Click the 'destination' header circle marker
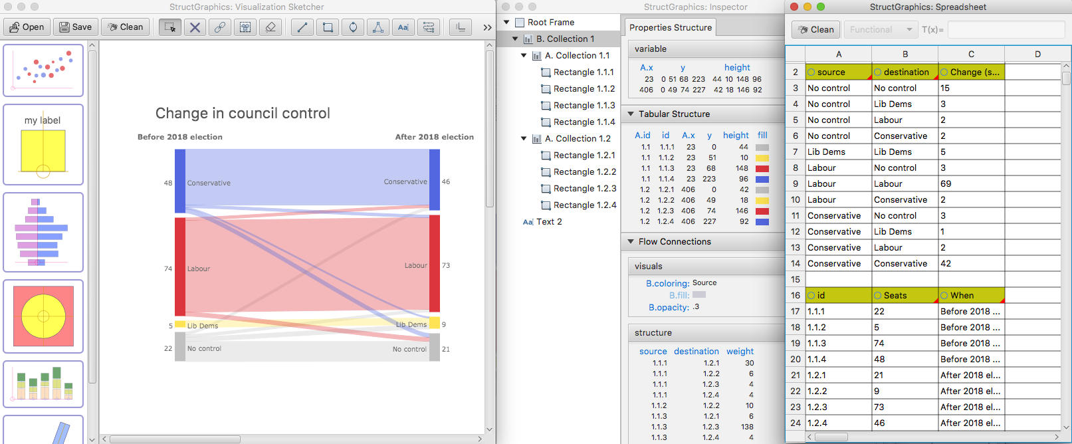Image resolution: width=1072 pixels, height=444 pixels. point(878,72)
